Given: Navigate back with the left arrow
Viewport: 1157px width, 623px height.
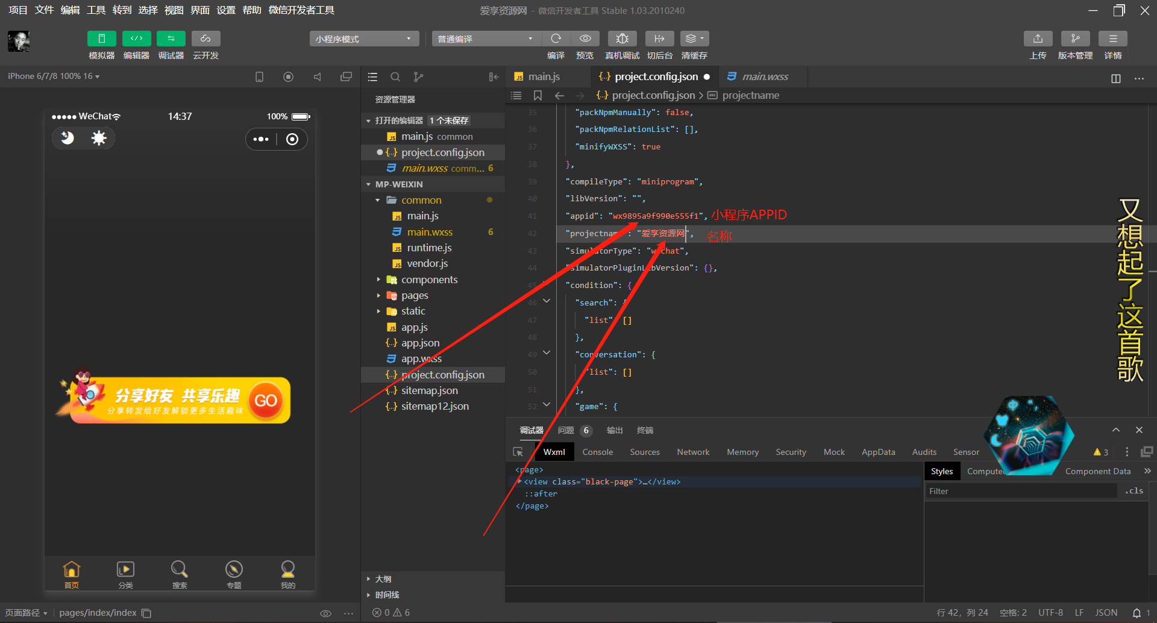Looking at the screenshot, I should pos(559,95).
